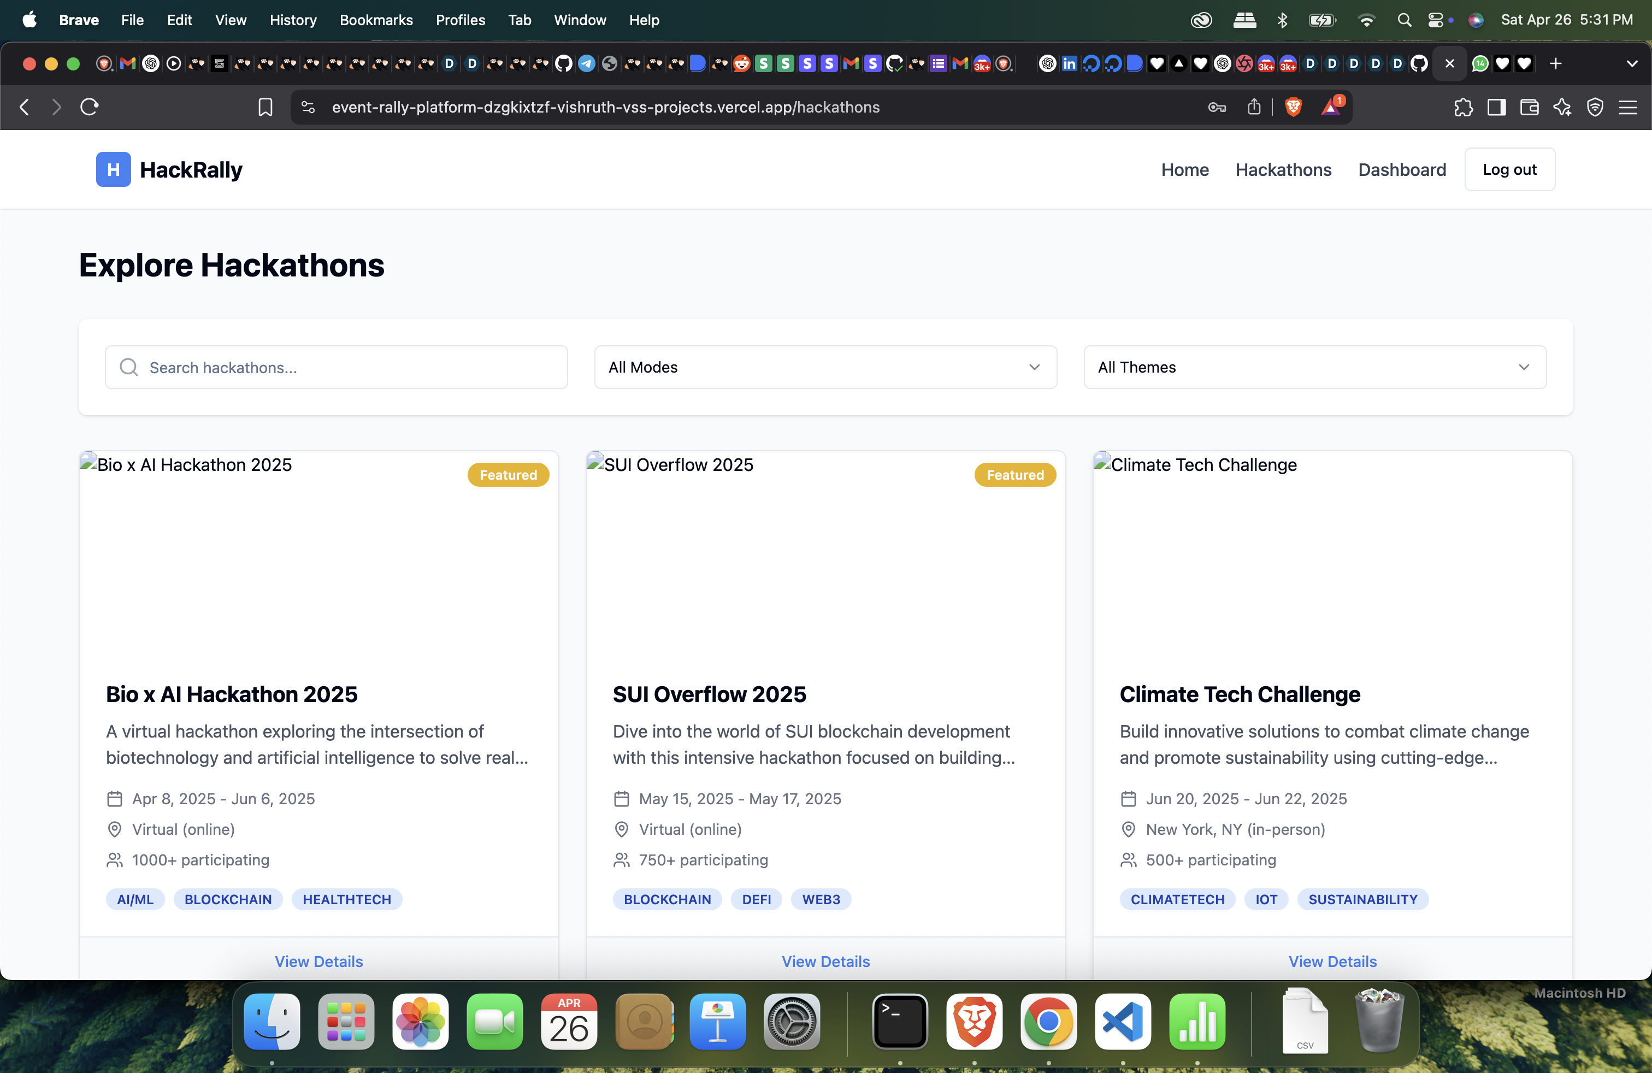Toggle the sidebar panel icon
Image resolution: width=1652 pixels, height=1073 pixels.
click(1496, 107)
